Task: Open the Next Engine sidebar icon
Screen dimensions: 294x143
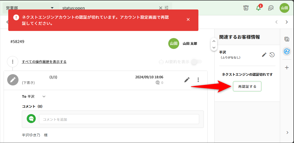Action: [x=287, y=51]
